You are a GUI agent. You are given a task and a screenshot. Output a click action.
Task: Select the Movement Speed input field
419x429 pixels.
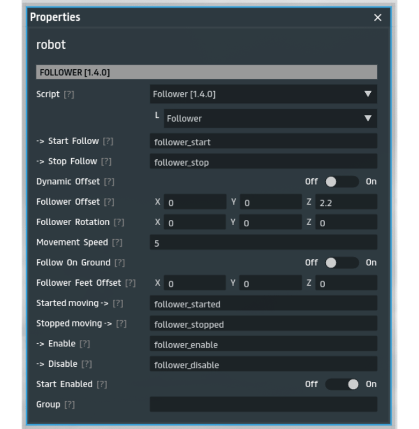click(263, 243)
